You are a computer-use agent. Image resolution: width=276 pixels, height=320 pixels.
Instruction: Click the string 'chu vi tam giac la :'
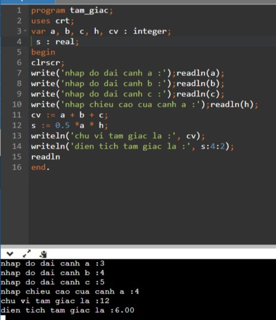(x=123, y=136)
